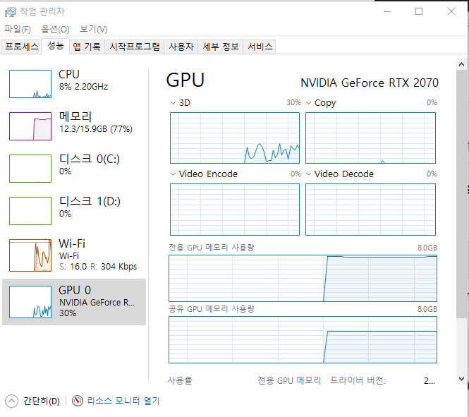
Task: Click the scrollbar up arrow
Action: [x=461, y=64]
